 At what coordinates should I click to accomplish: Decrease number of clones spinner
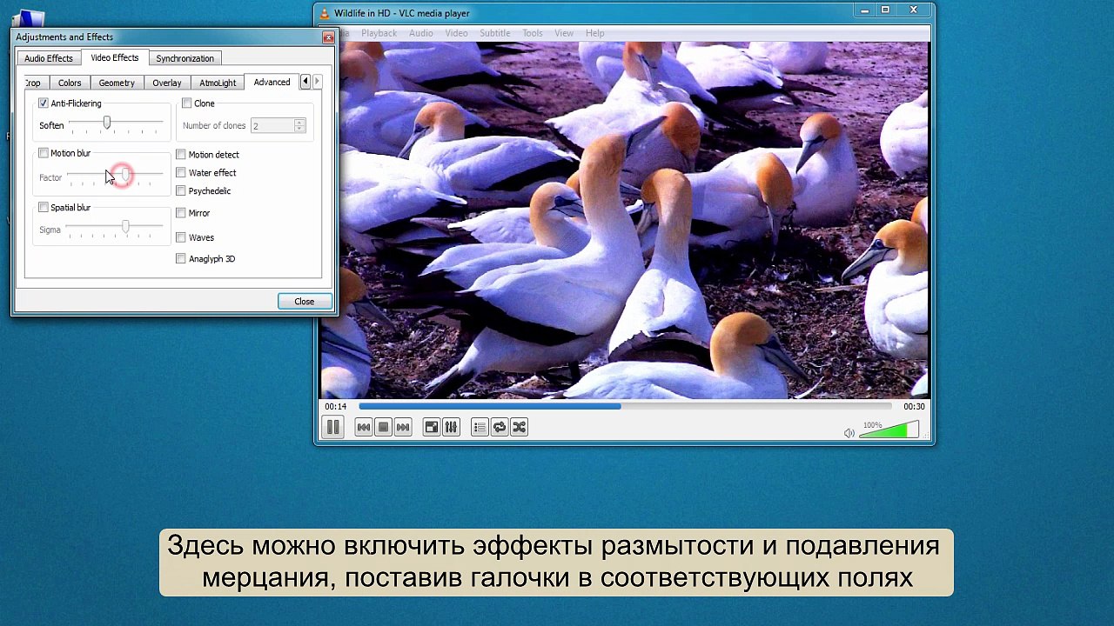pos(299,130)
